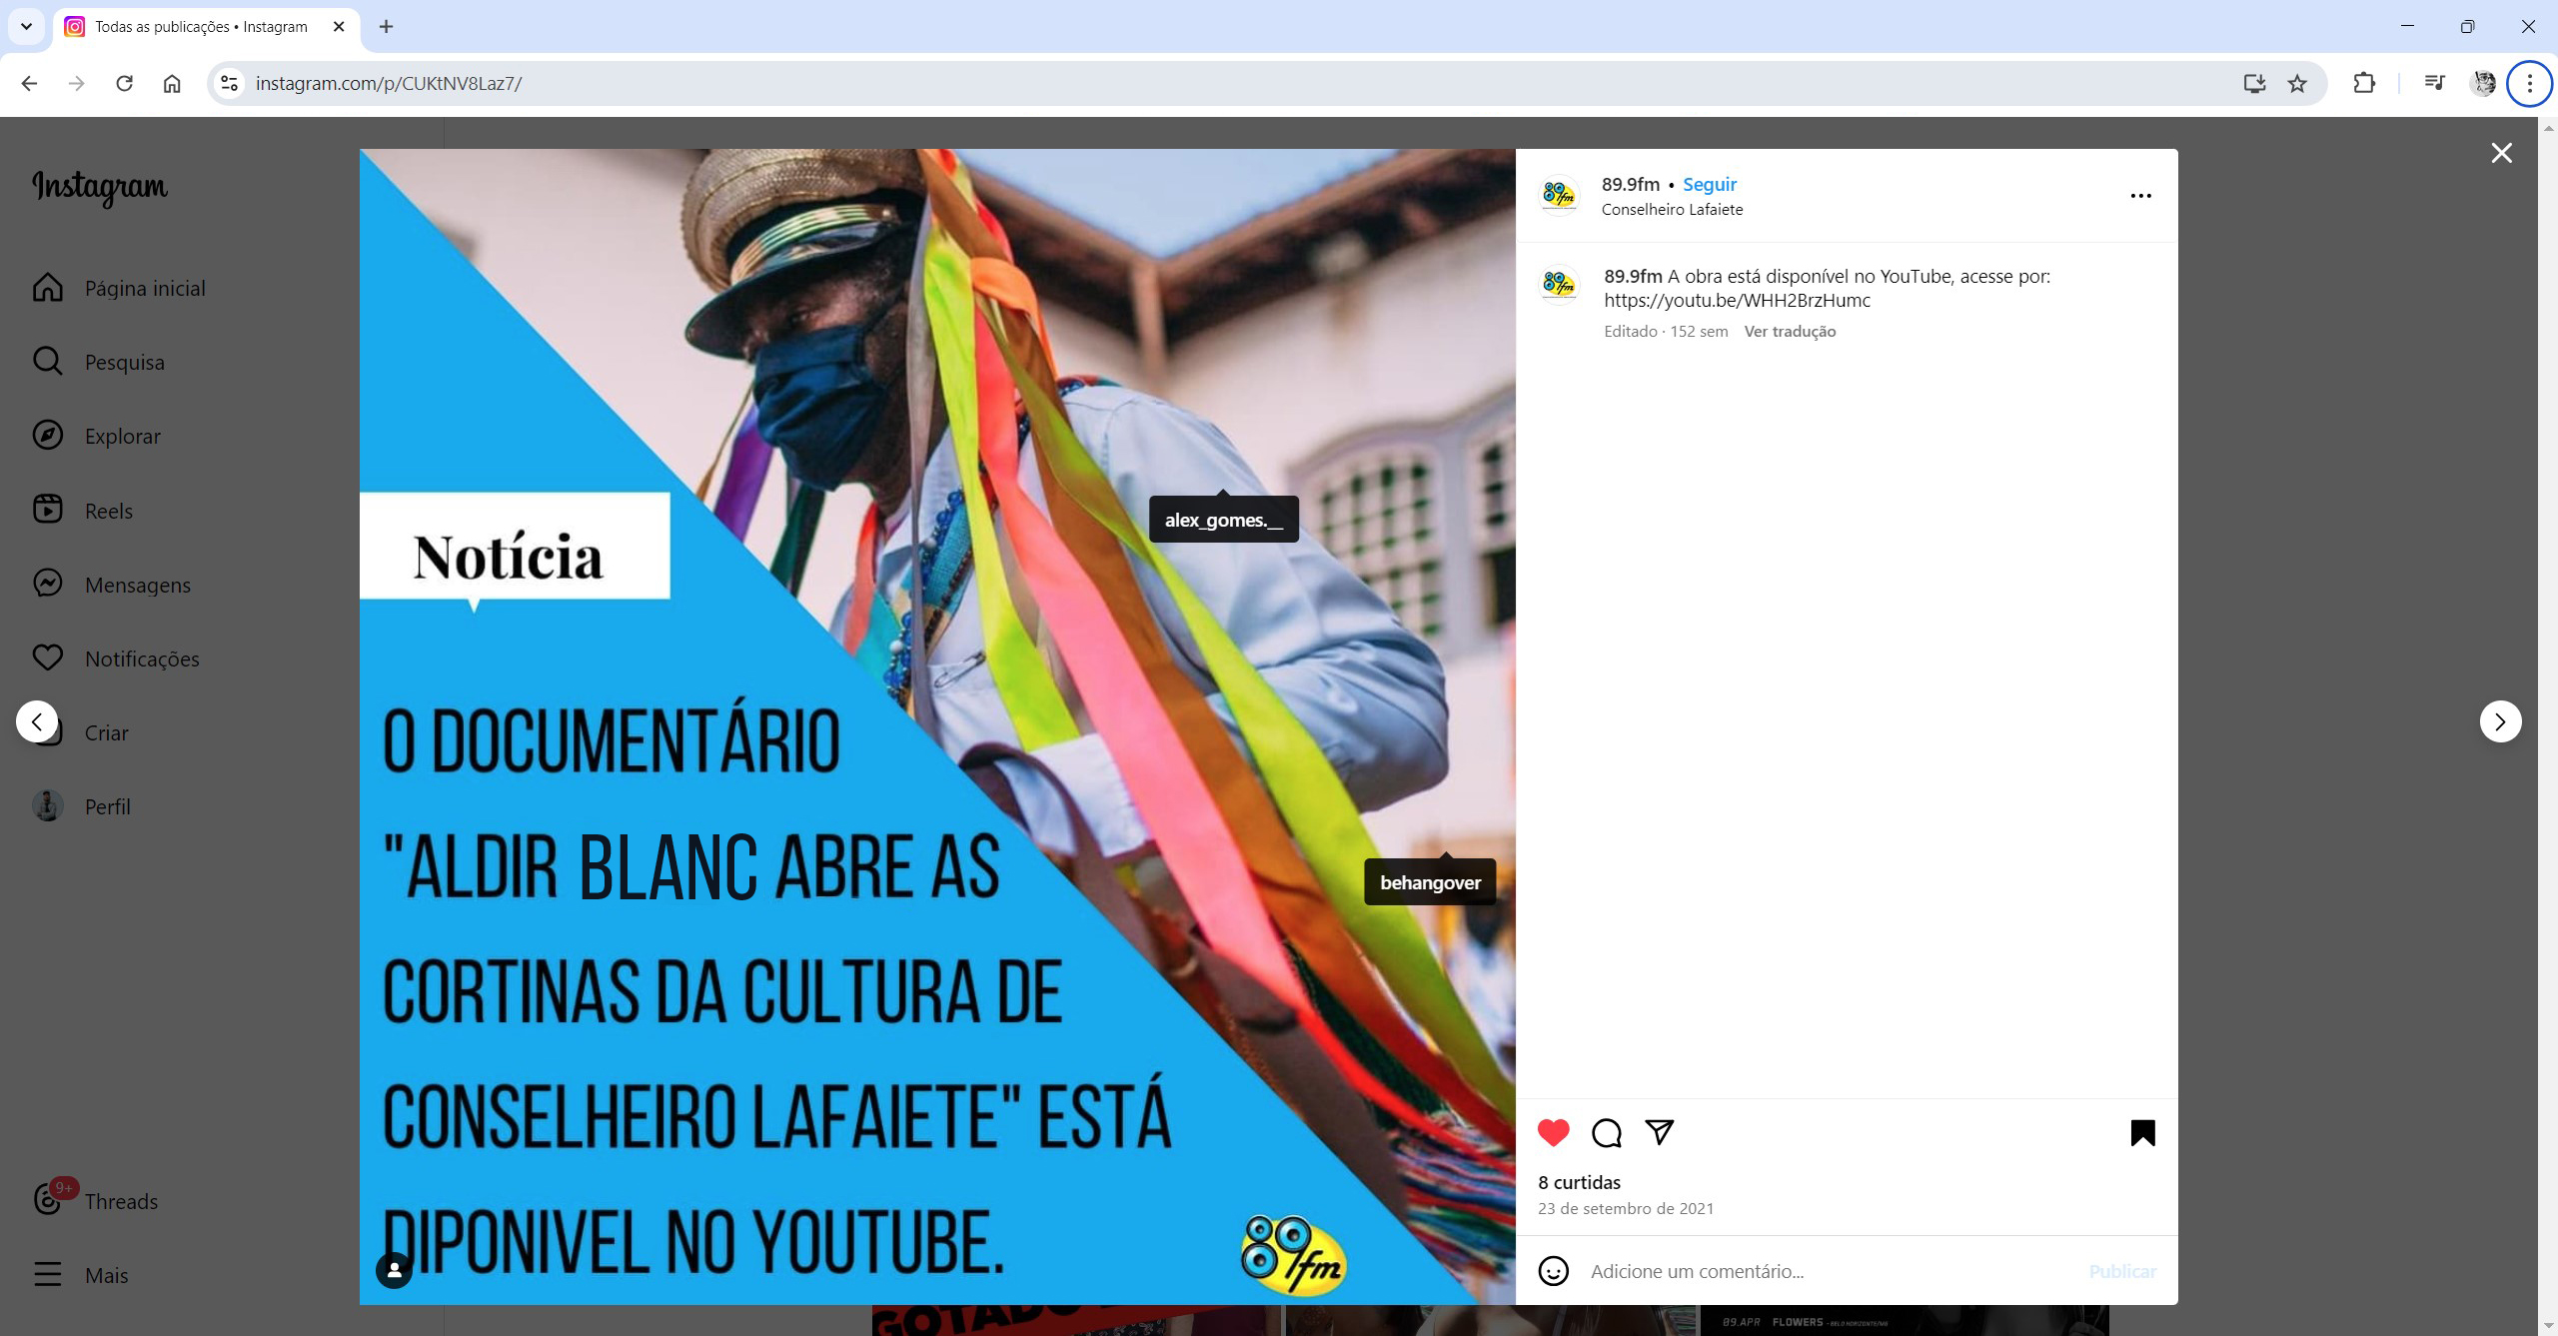Open Página inicial home icon
This screenshot has width=2558, height=1336.
[x=47, y=288]
